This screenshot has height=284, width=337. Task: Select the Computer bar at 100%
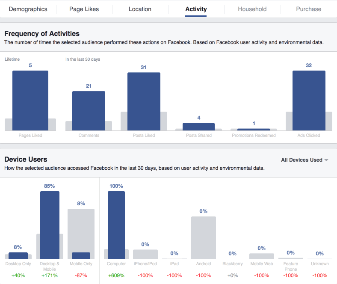click(116, 225)
